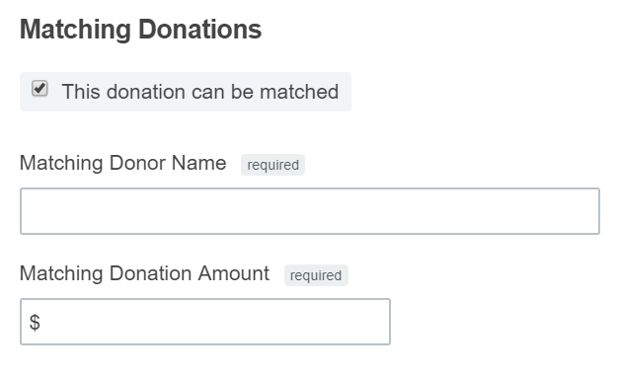The height and width of the screenshot is (374, 619).
Task: Click the 'This donation can be matched' label
Action: pos(200,92)
